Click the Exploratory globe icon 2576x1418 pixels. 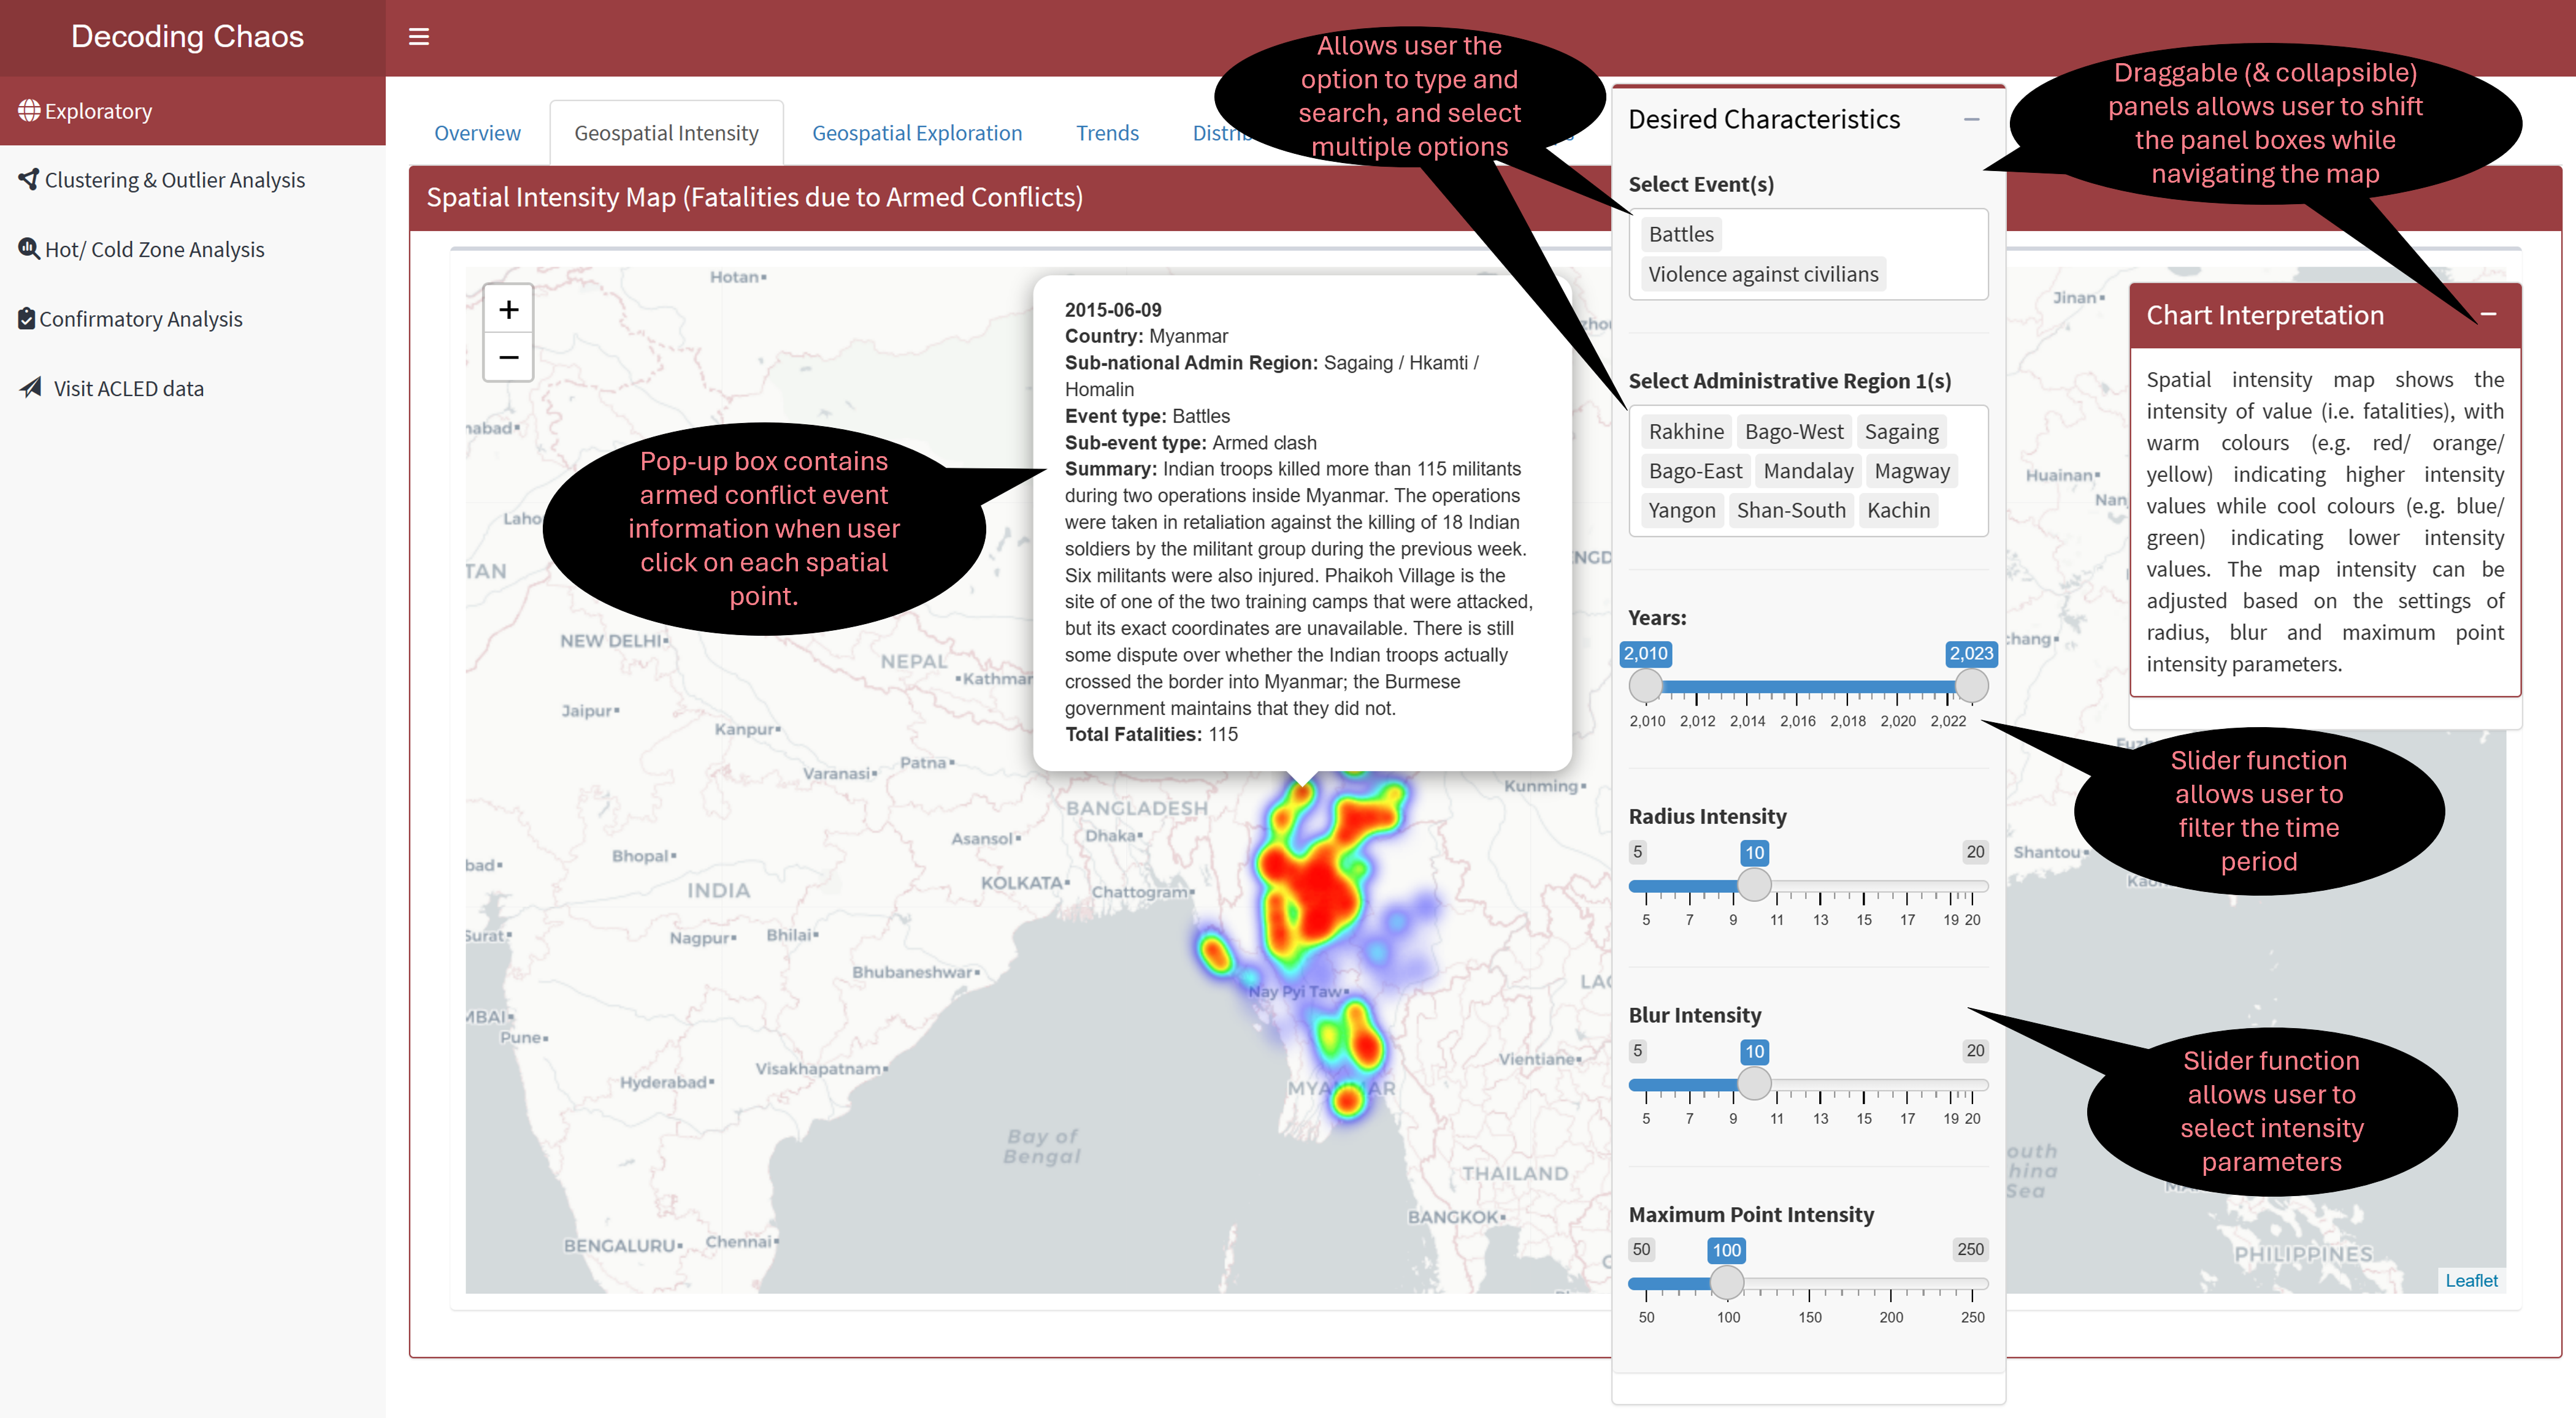click(x=29, y=110)
